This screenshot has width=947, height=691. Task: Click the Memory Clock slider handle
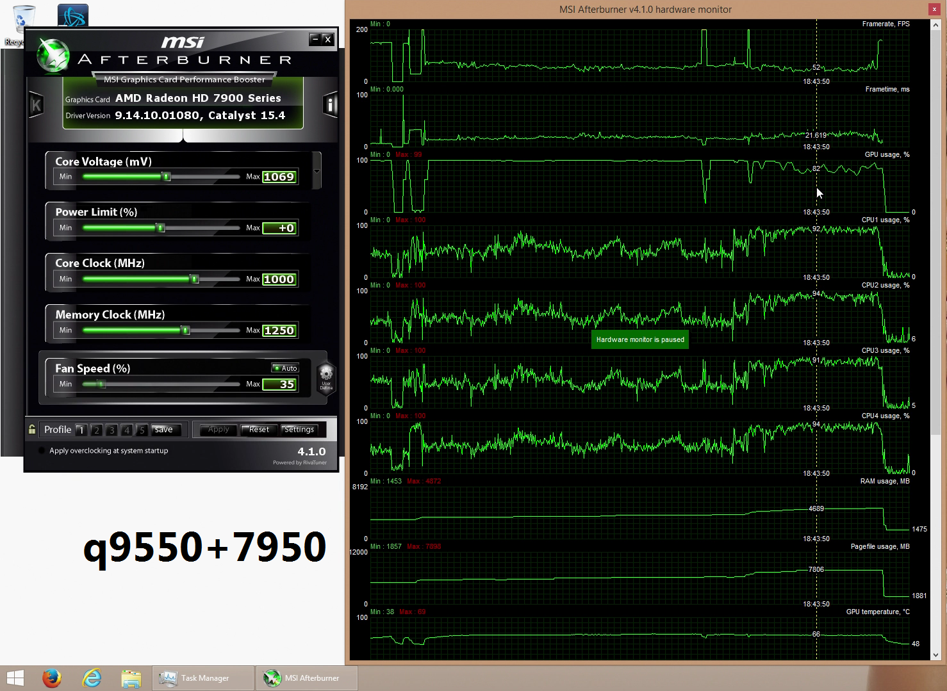coord(186,330)
